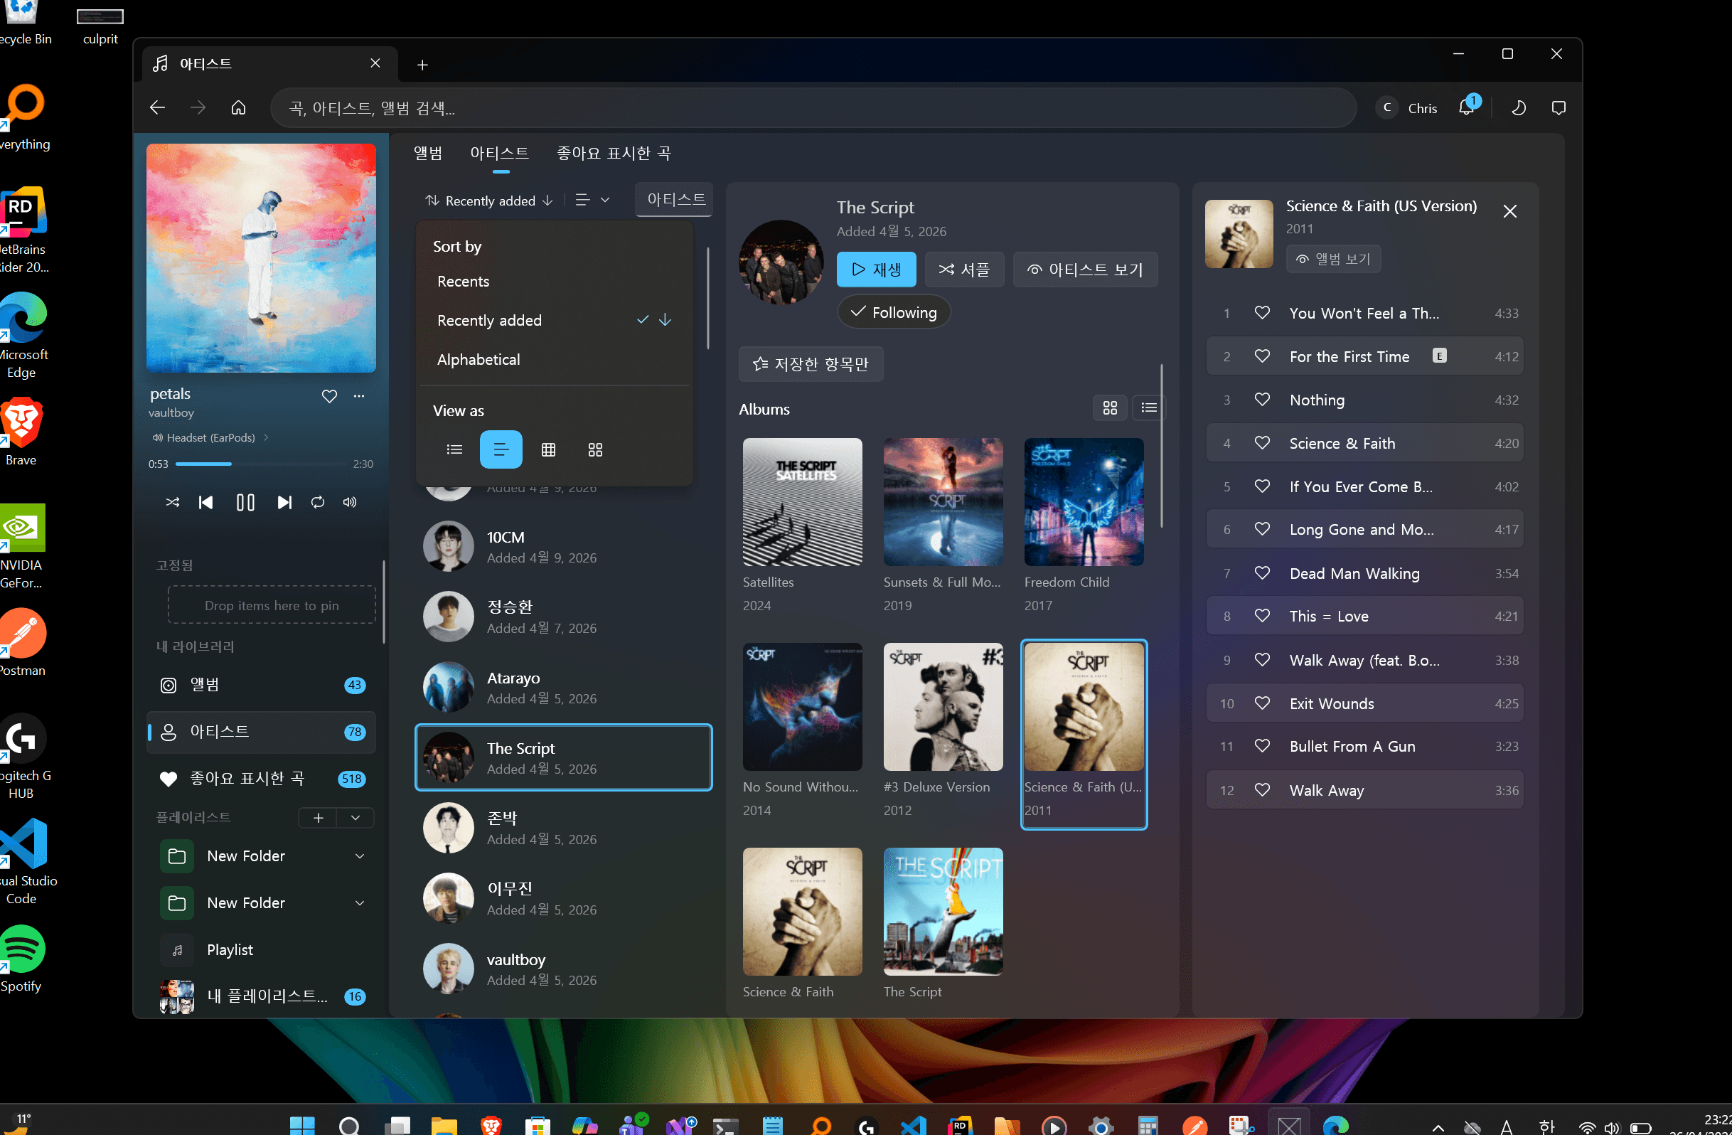Select artist Atarayo in the list
Image resolution: width=1732 pixels, height=1135 pixels.
(x=563, y=687)
